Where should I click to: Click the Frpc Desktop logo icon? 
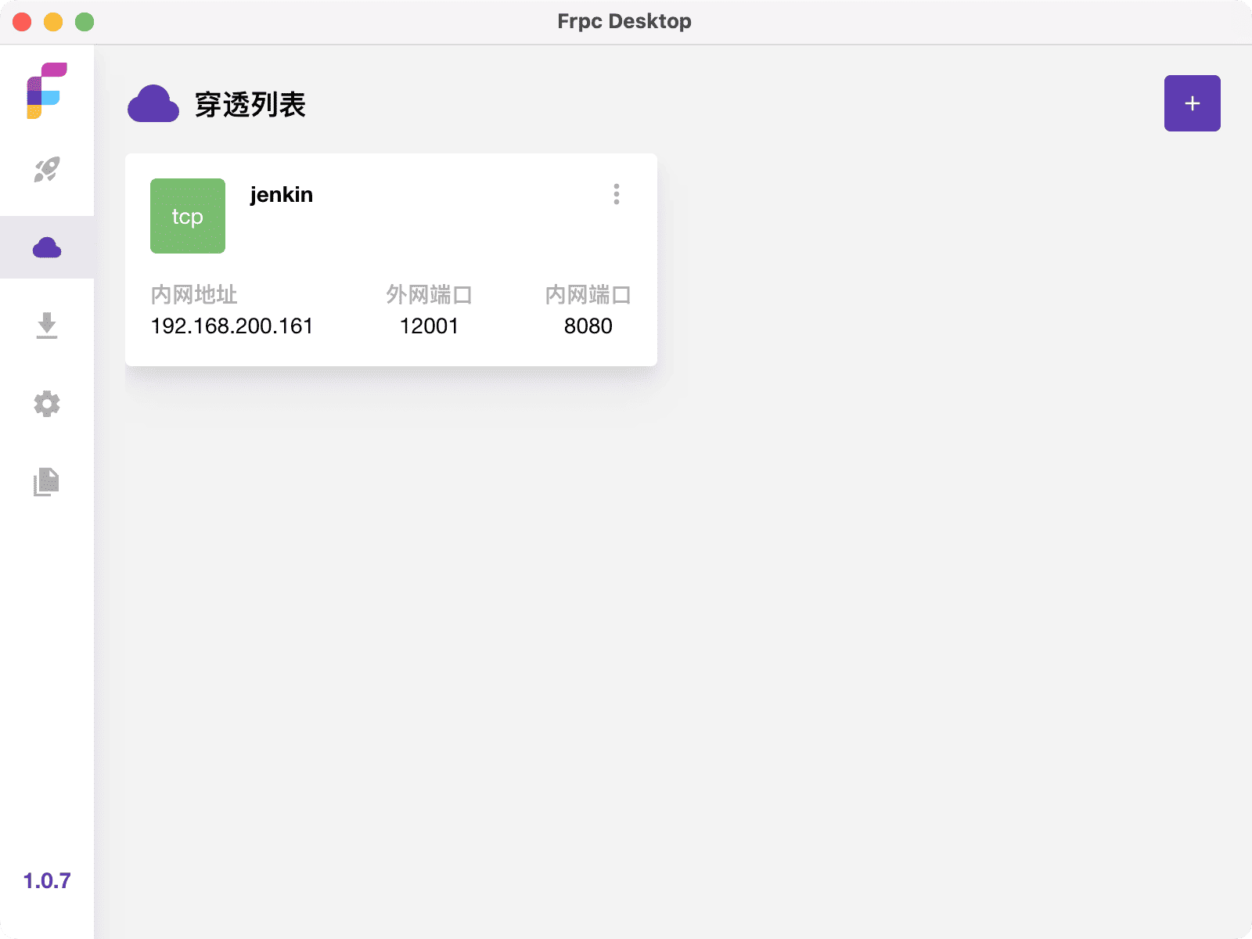45,88
